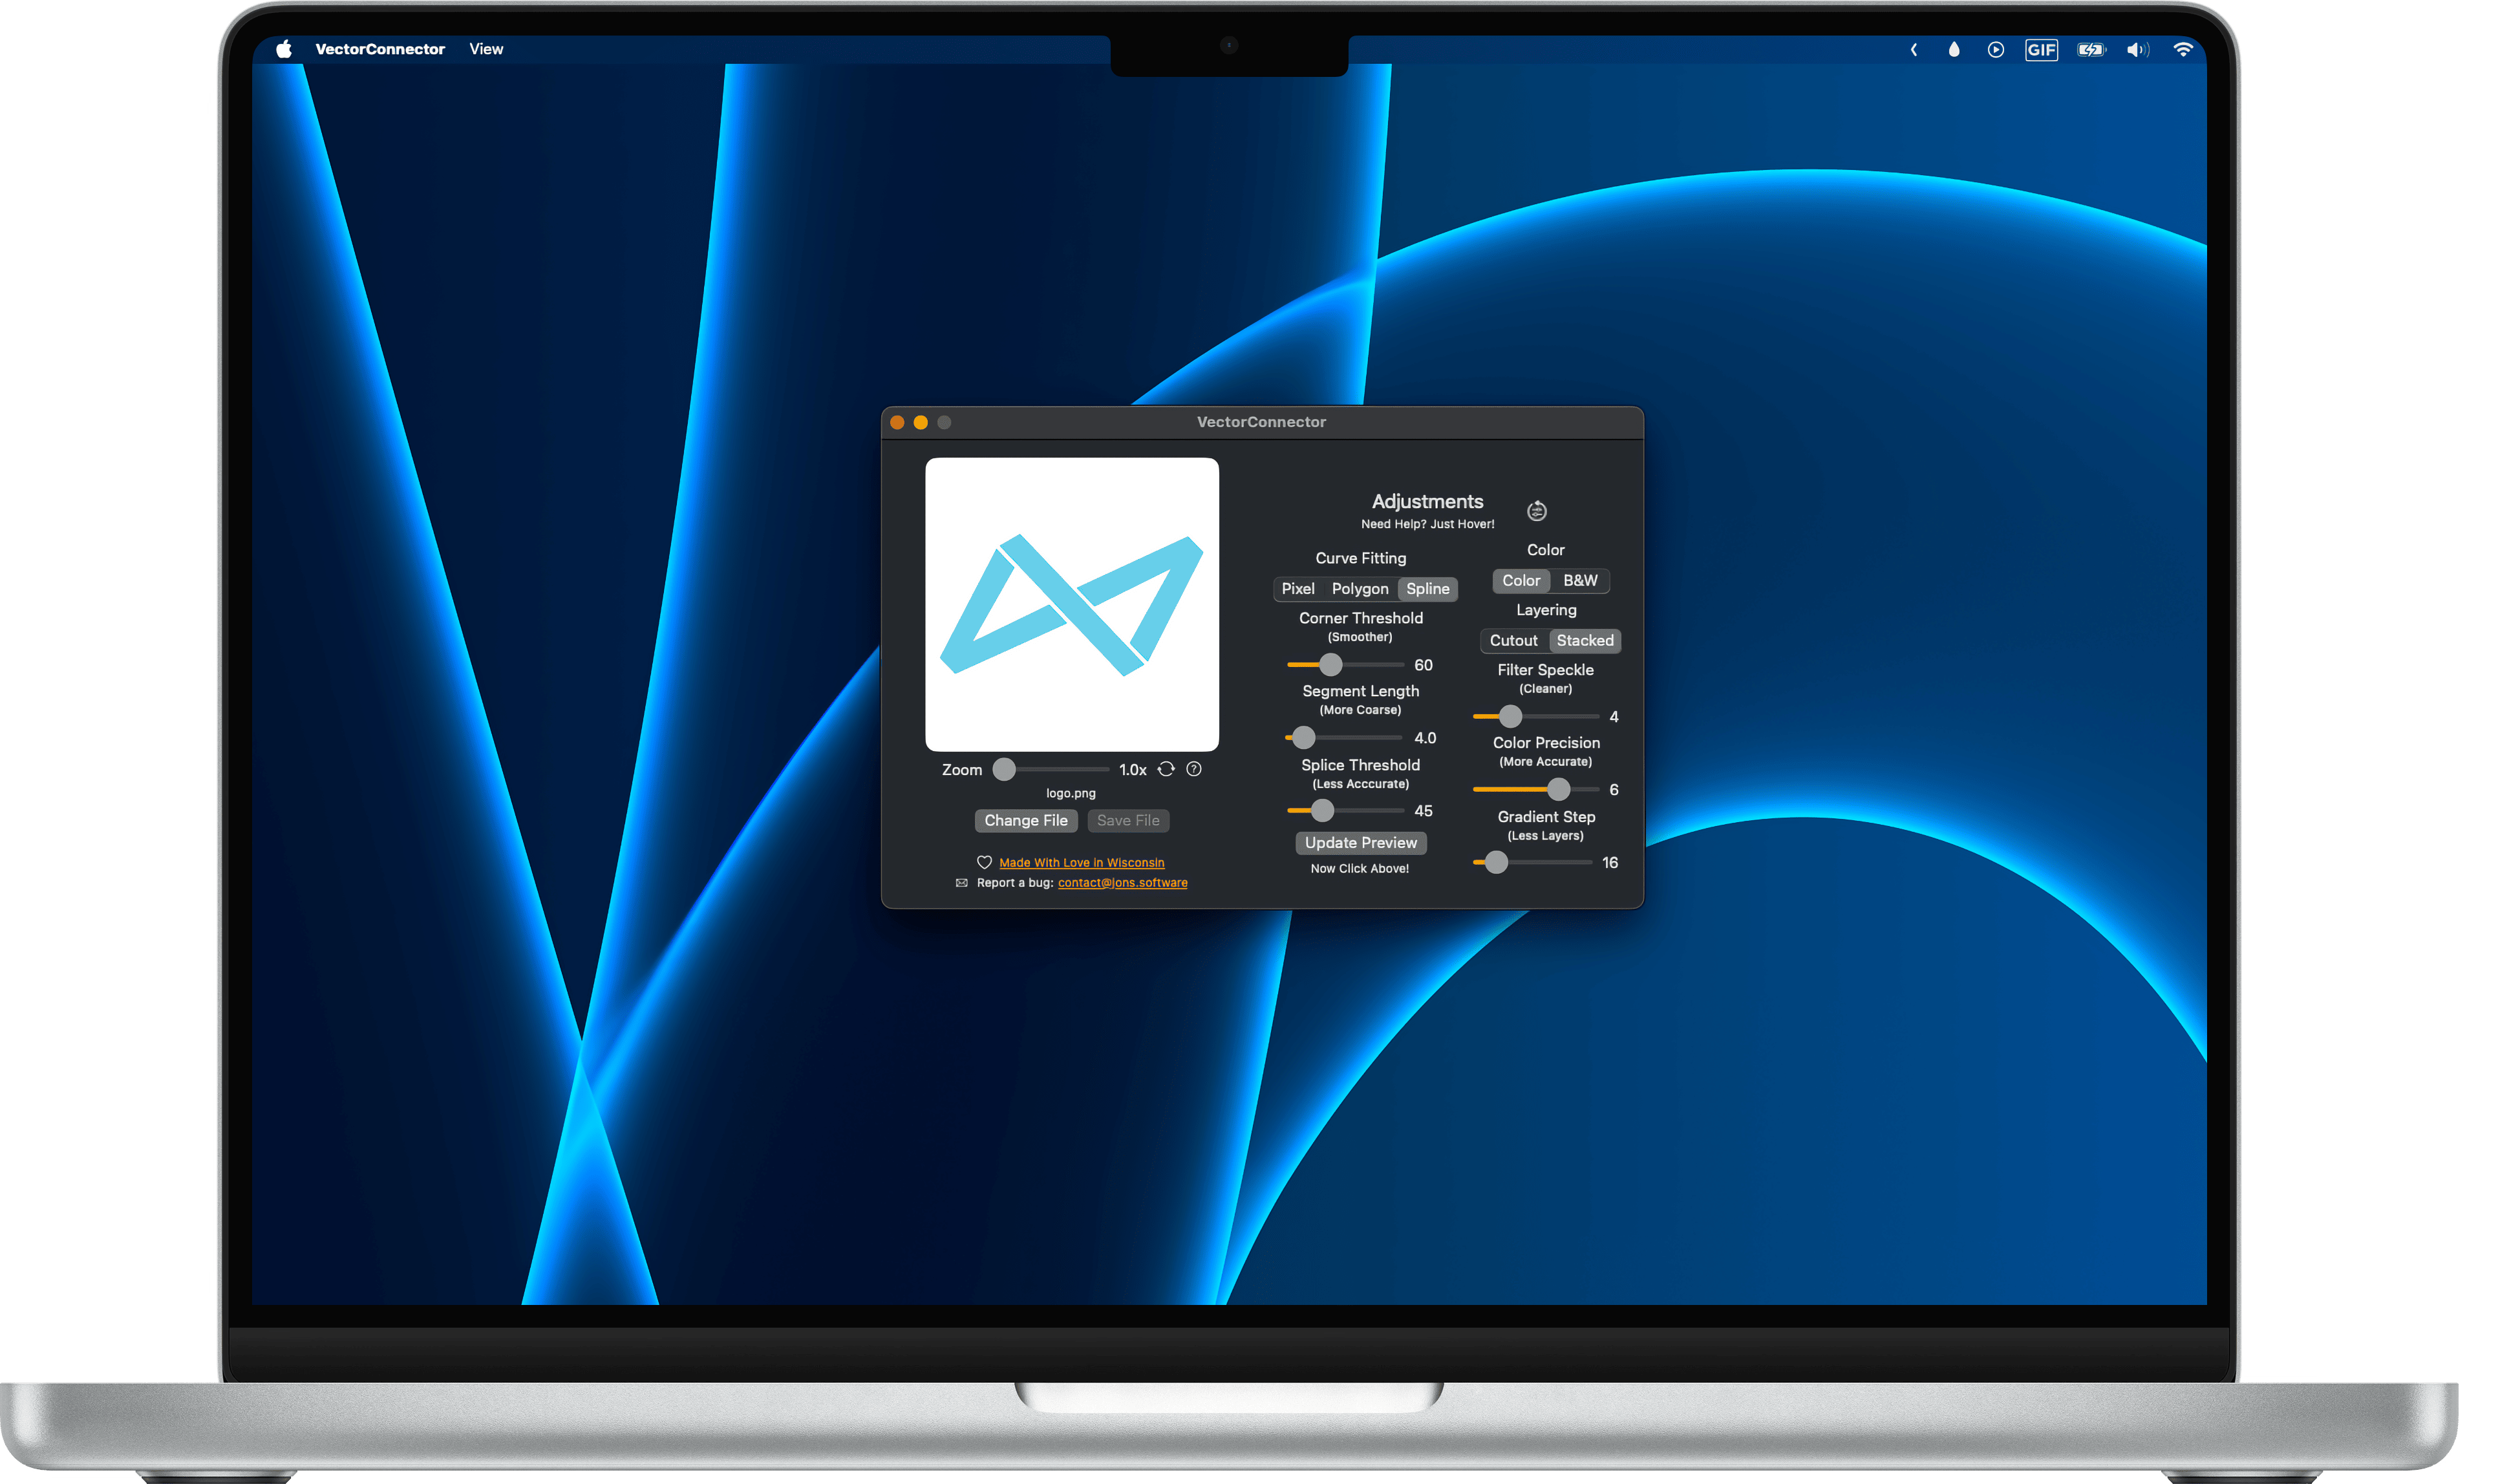Click the envelope icon beside Report a bug

coord(962,883)
